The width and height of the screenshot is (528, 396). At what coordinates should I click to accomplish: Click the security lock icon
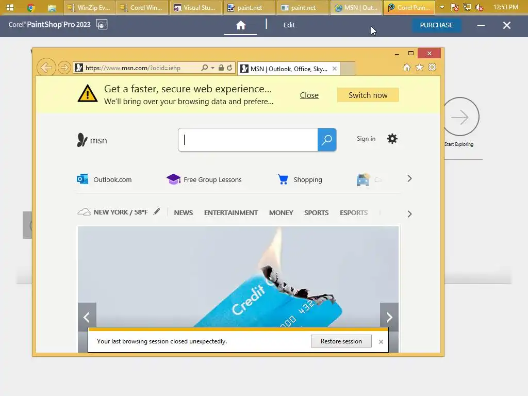(x=221, y=68)
